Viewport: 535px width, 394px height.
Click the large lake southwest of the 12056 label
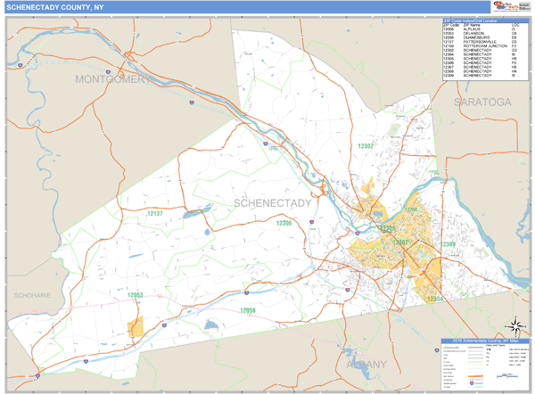210,324
